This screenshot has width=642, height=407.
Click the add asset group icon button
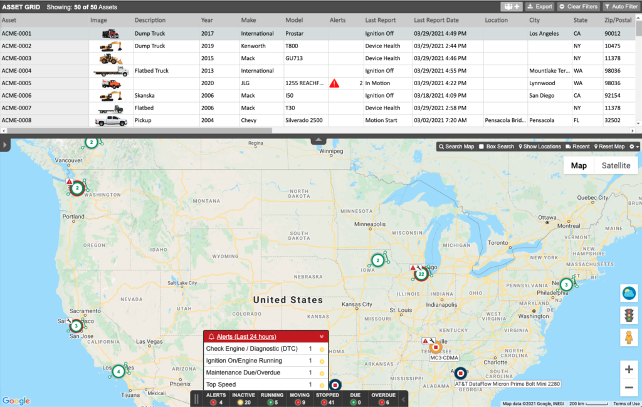(x=512, y=6)
